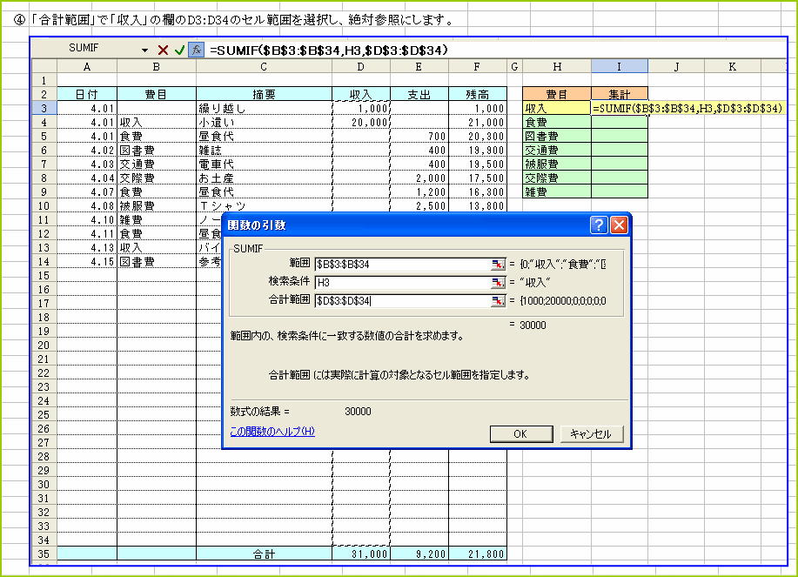Select row 20 header

[44, 345]
